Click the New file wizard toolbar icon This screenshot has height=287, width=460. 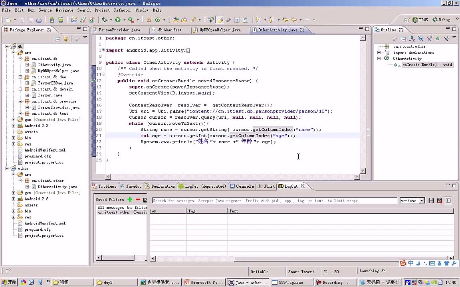click(8, 20)
